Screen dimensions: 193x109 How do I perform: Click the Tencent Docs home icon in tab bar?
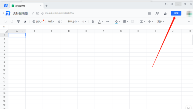[x=6, y=6]
